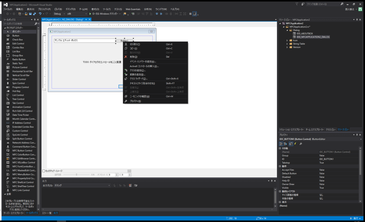Pick the List Box toolbox icon
Screen dimensions: 365x222
[x=8, y=51]
